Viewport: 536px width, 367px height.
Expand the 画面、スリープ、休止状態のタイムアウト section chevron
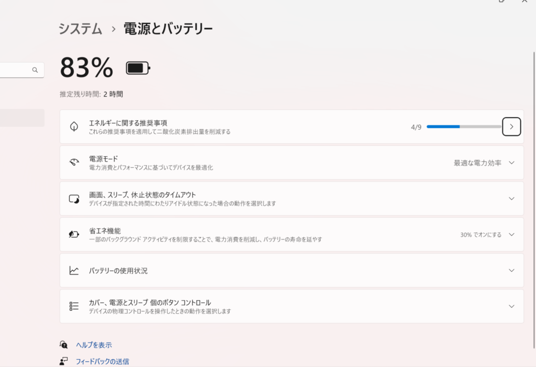pos(511,199)
